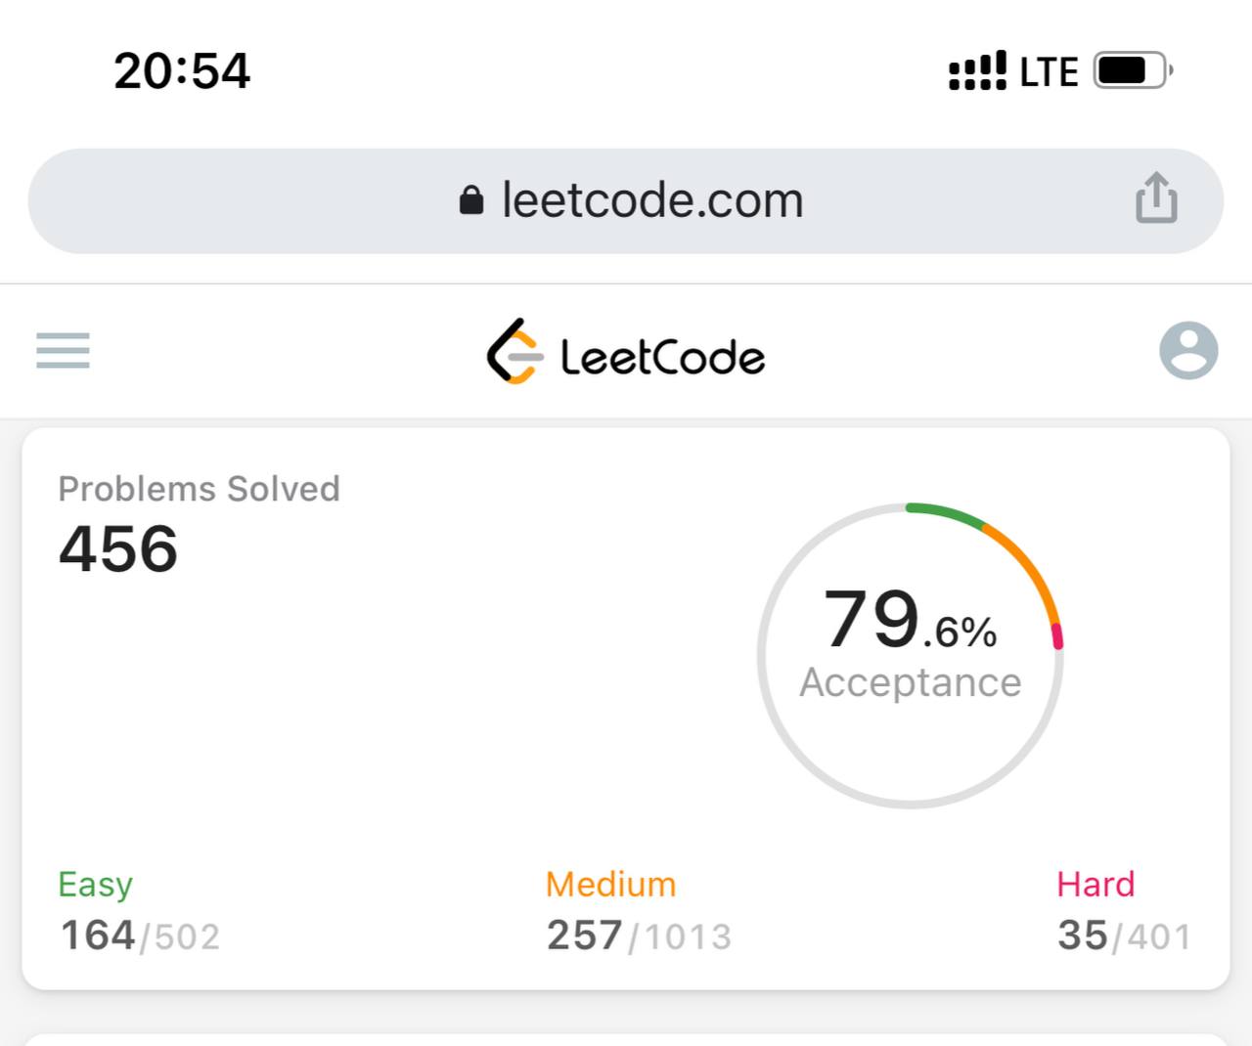1252x1046 pixels.
Task: Select the leetcode.com address bar
Action: tap(626, 201)
